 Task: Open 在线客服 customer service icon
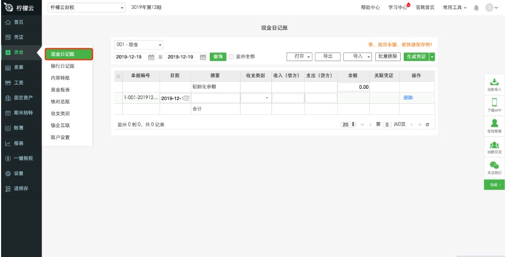coord(494,123)
